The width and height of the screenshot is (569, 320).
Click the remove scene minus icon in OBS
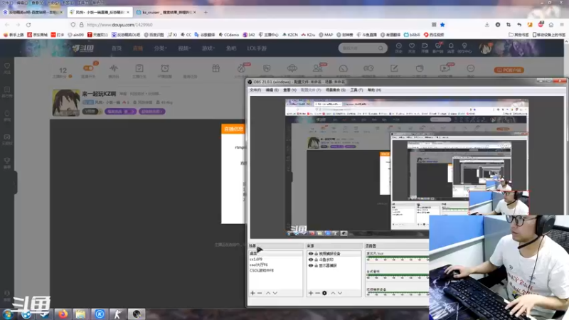pos(260,293)
